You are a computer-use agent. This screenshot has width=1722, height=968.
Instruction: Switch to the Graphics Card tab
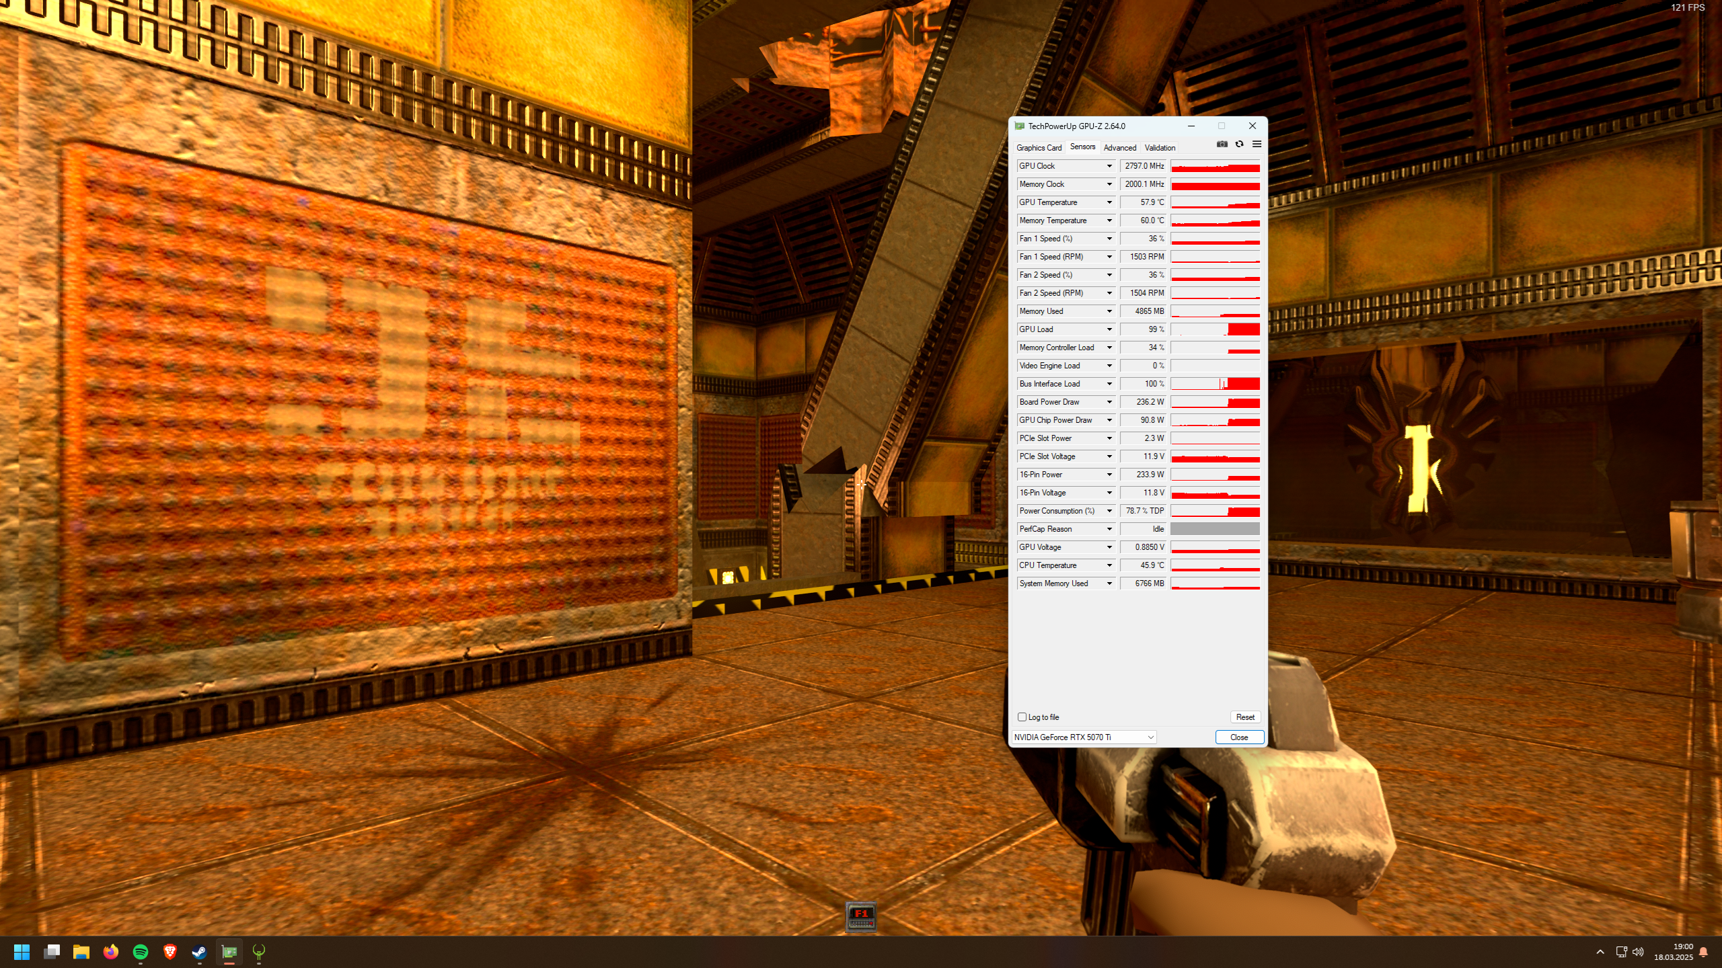pyautogui.click(x=1039, y=148)
